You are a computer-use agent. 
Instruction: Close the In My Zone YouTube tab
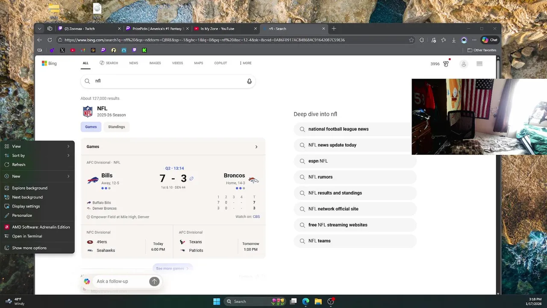click(256, 29)
